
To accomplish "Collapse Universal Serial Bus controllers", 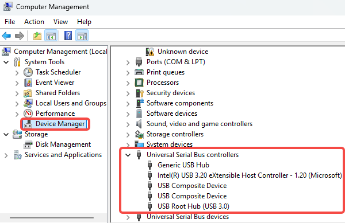I will pyautogui.click(x=128, y=155).
